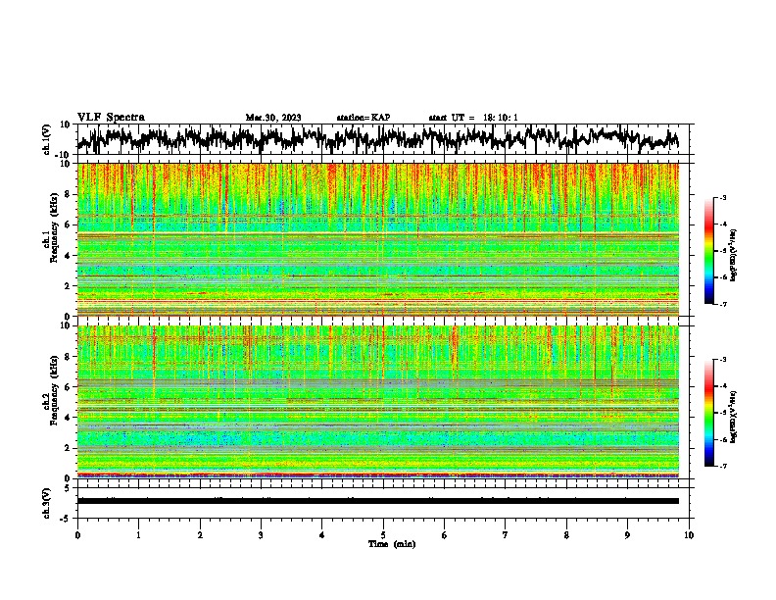The height and width of the screenshot is (600, 776).
Task: Click the "VLF Spectra" plot title
Action: click(x=111, y=118)
